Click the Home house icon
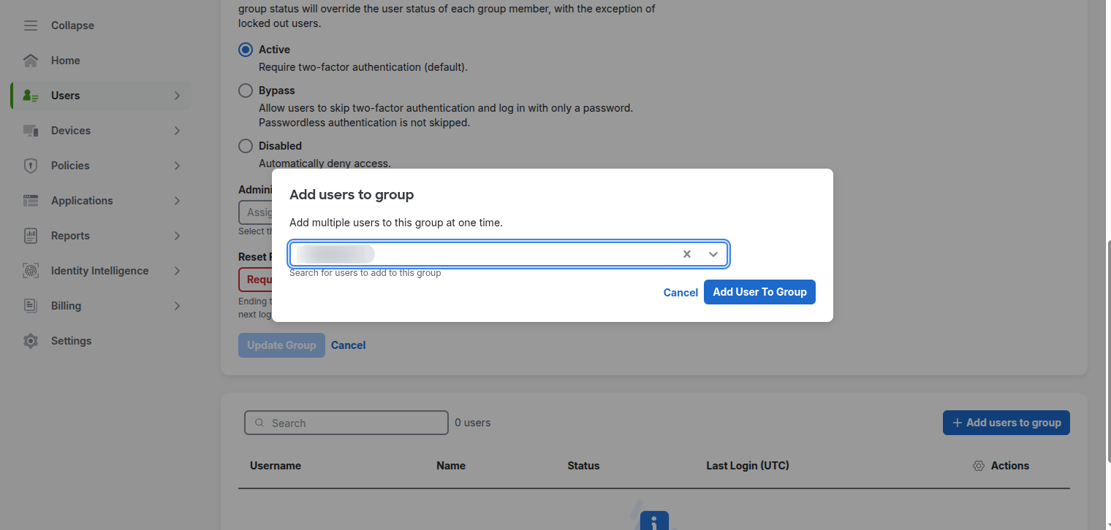The height and width of the screenshot is (530, 1111). [x=30, y=61]
